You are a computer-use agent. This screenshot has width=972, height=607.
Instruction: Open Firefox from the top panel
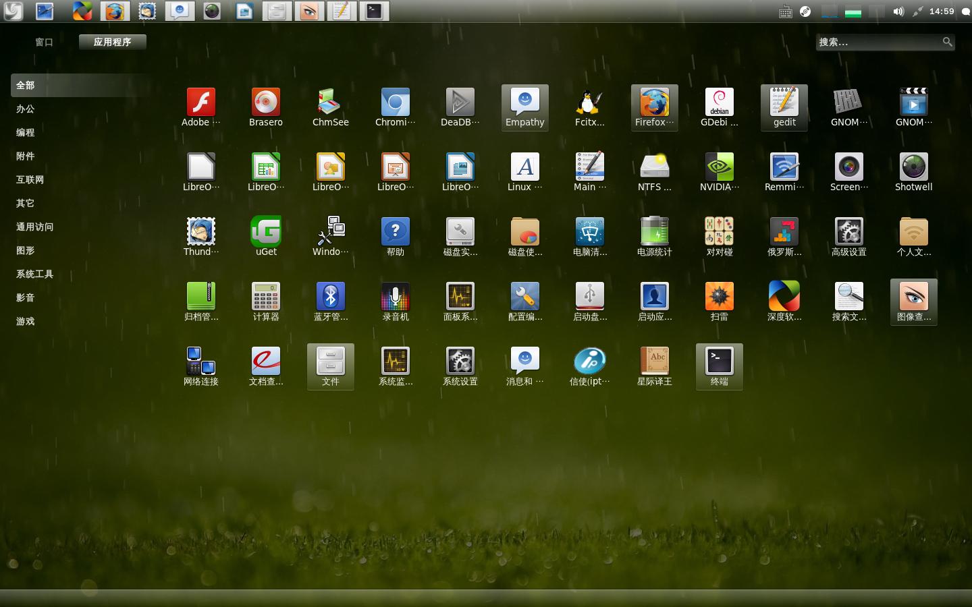(x=115, y=11)
